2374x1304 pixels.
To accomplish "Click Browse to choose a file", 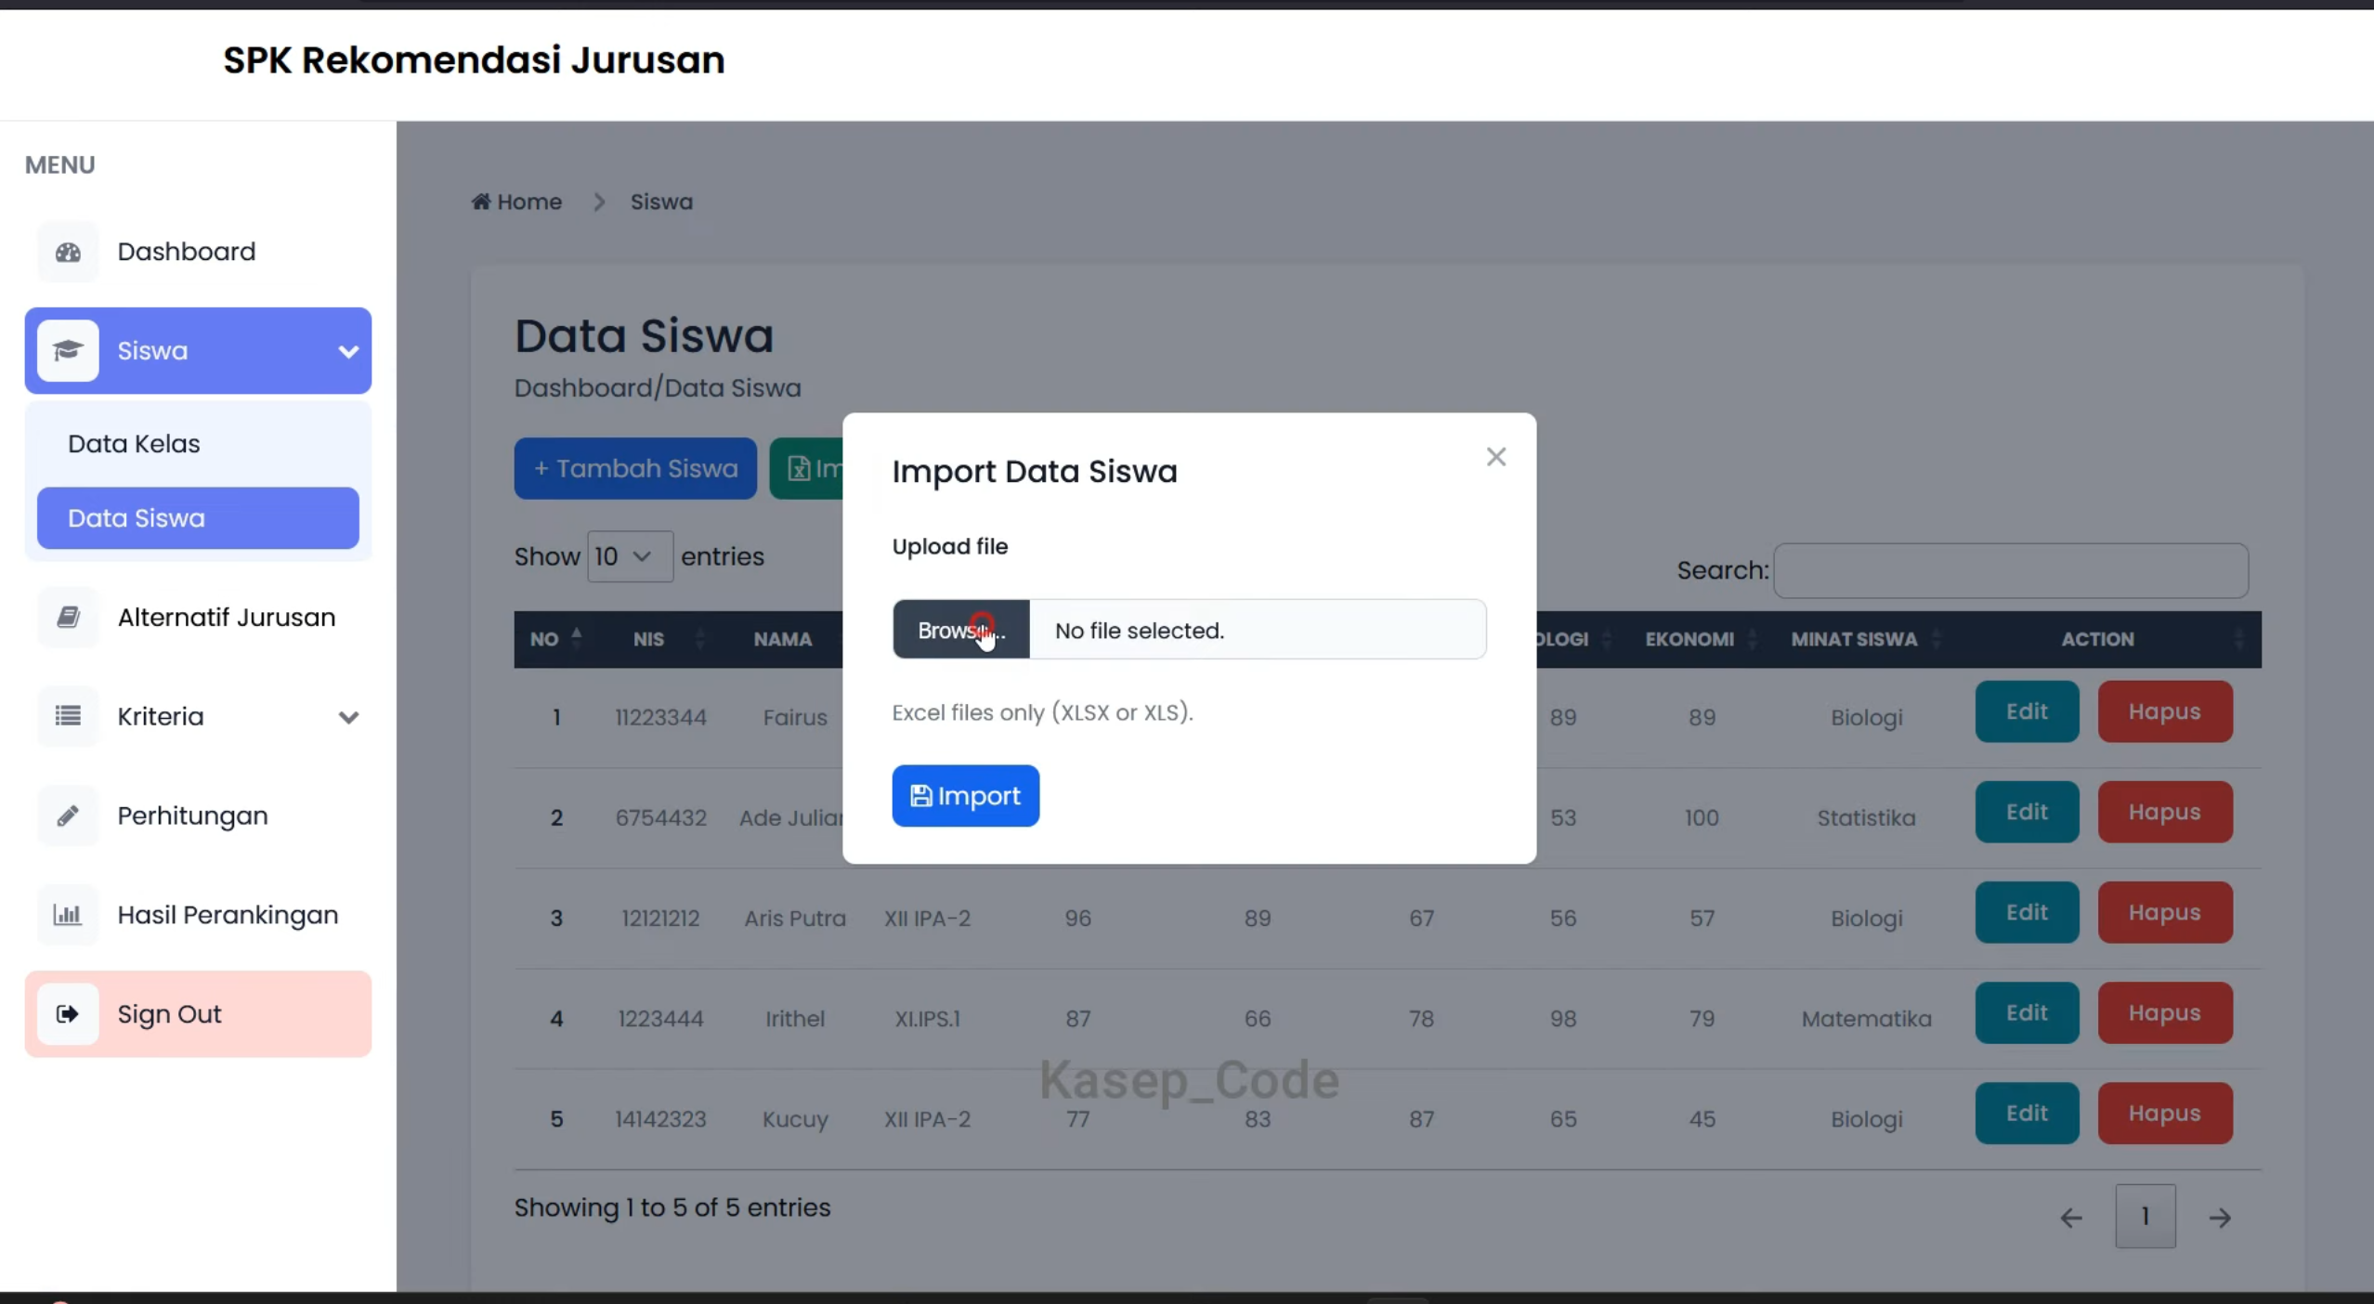I will [x=960, y=631].
